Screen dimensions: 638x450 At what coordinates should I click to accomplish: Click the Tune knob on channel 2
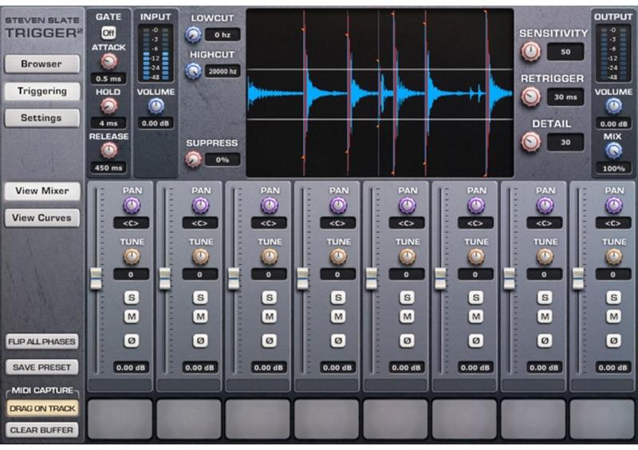[200, 257]
